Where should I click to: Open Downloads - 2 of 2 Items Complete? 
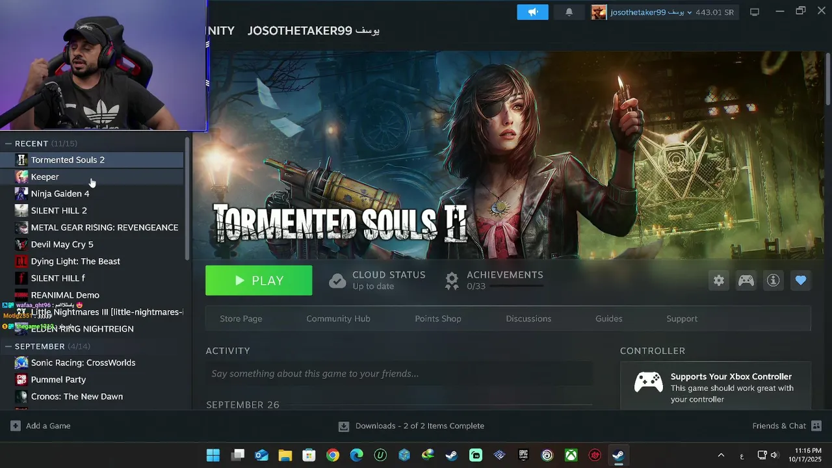(411, 426)
